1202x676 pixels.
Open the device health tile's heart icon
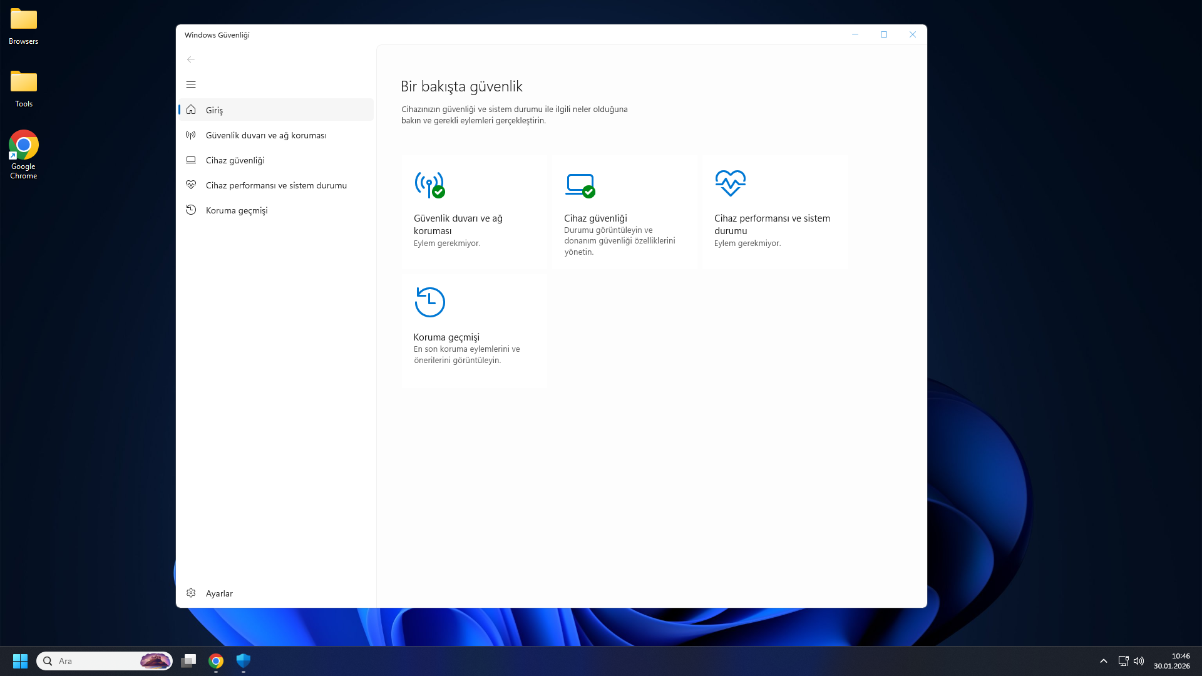click(x=731, y=183)
